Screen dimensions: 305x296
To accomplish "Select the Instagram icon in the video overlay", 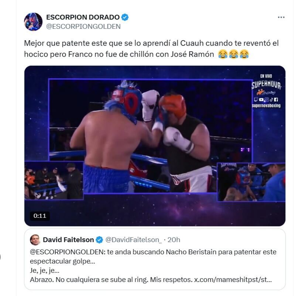I will pos(267,100).
